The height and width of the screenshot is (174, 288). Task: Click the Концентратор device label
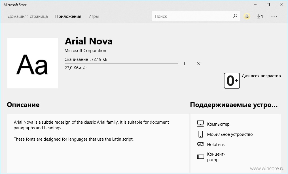(x=216, y=157)
